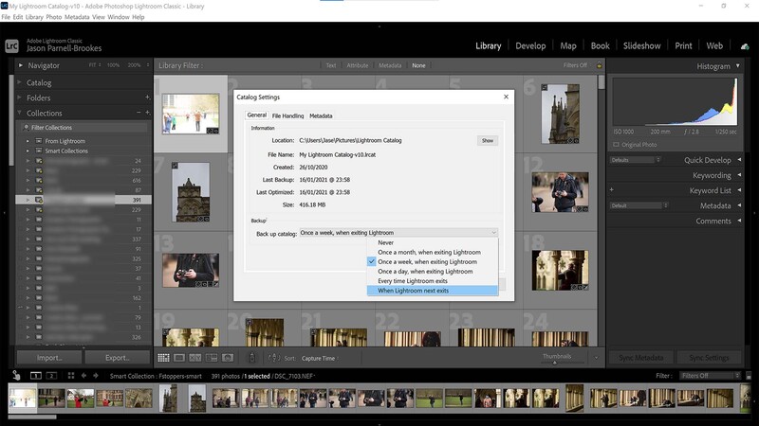Screen dimensions: 759x426
Task: Expand the Comments panel
Action: click(x=739, y=221)
